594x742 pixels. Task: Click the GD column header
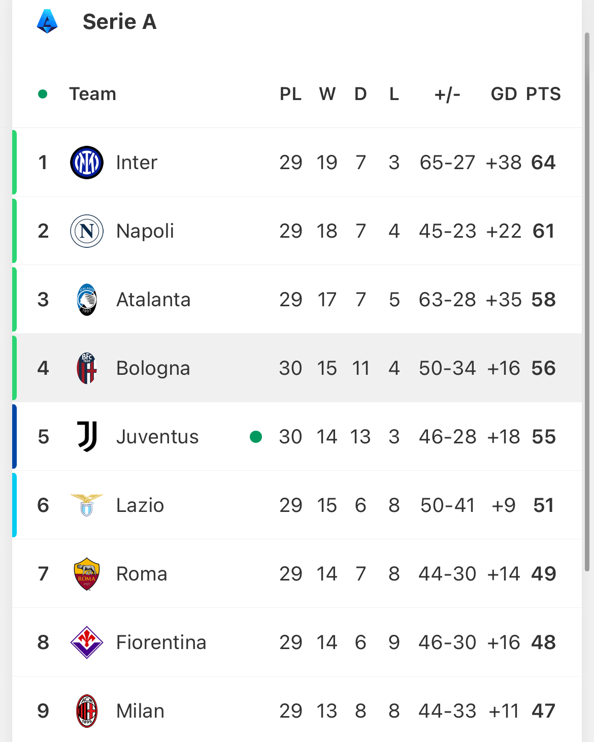(x=504, y=94)
